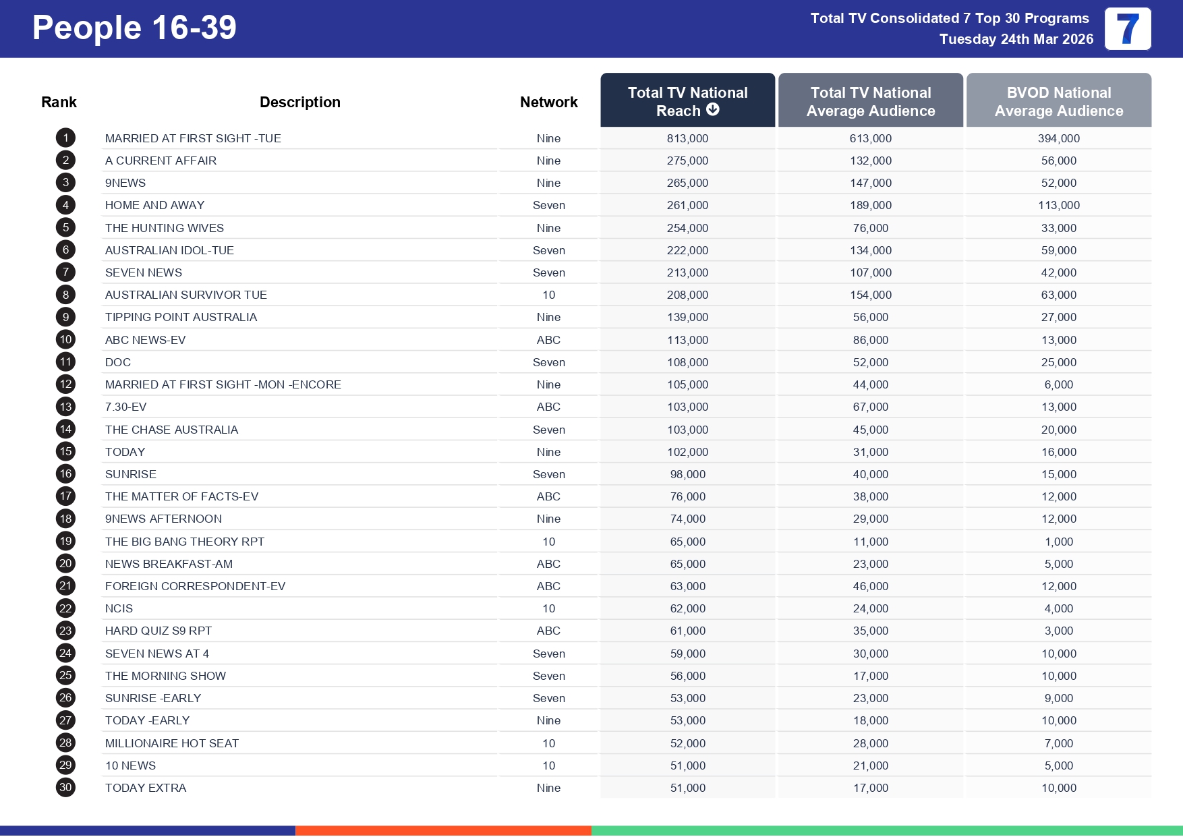Image resolution: width=1183 pixels, height=837 pixels.
Task: Select the rank 30 badge
Action: click(65, 787)
